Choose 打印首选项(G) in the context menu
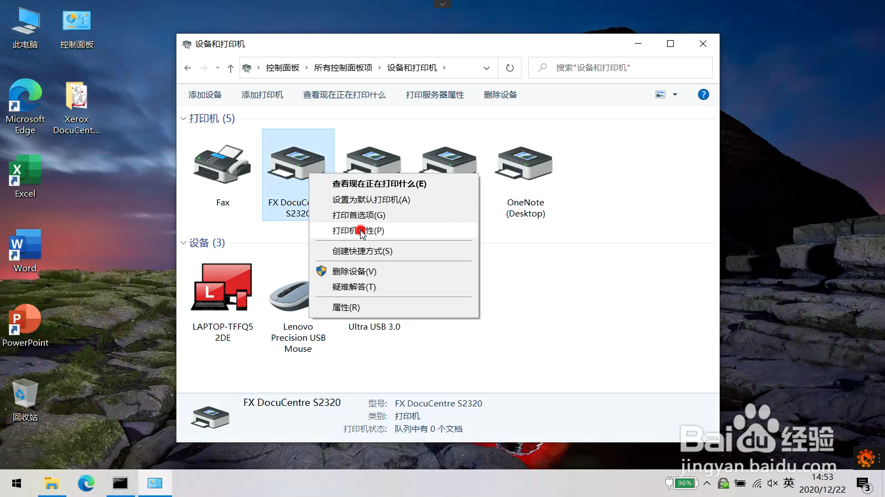This screenshot has width=885, height=497. click(357, 215)
